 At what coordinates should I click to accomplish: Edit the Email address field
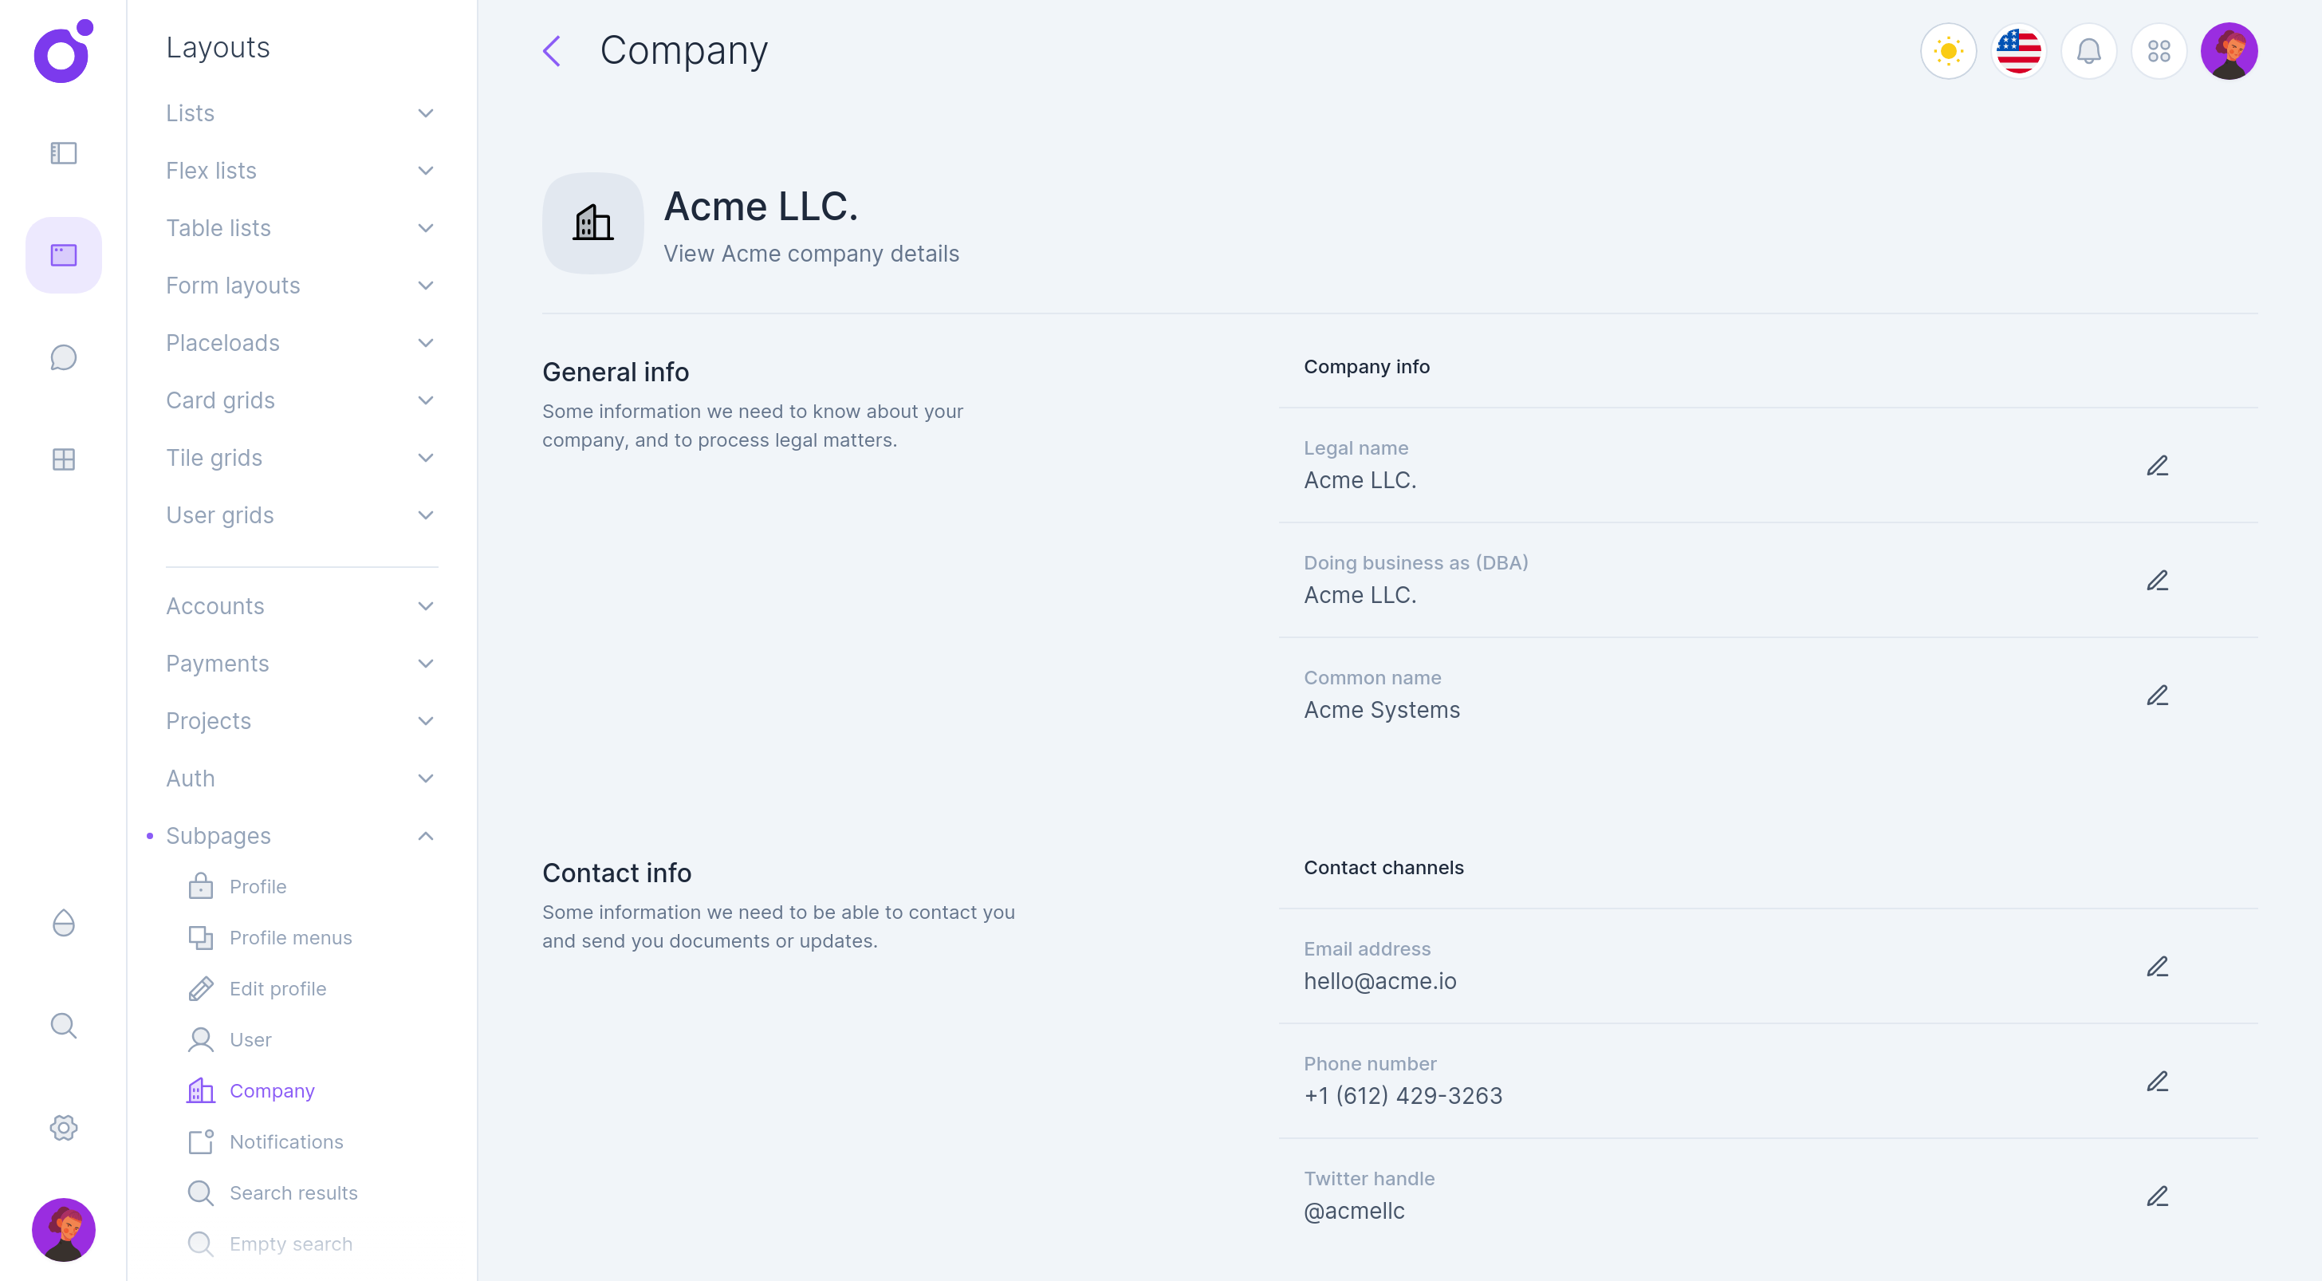pos(2156,967)
